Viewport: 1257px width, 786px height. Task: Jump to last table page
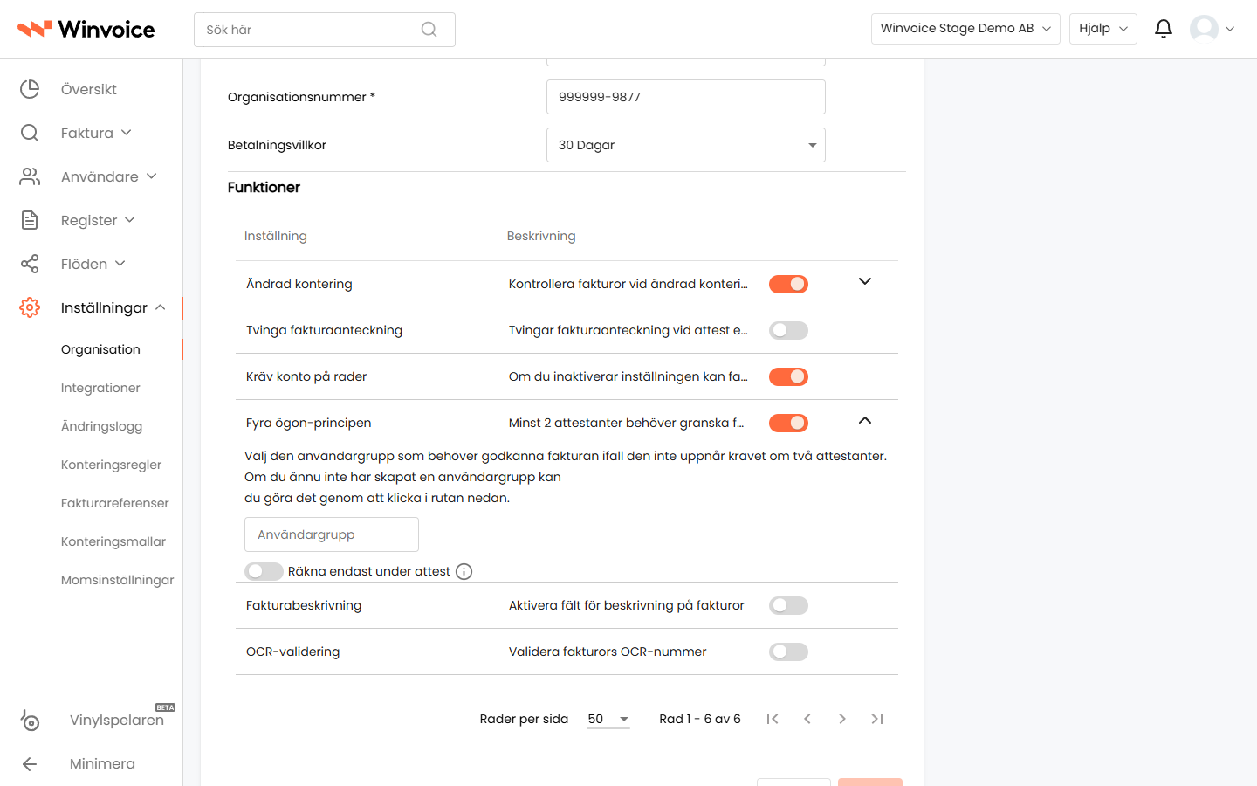877,719
